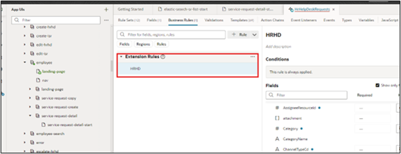Click the employee-search flow icon

32,134
